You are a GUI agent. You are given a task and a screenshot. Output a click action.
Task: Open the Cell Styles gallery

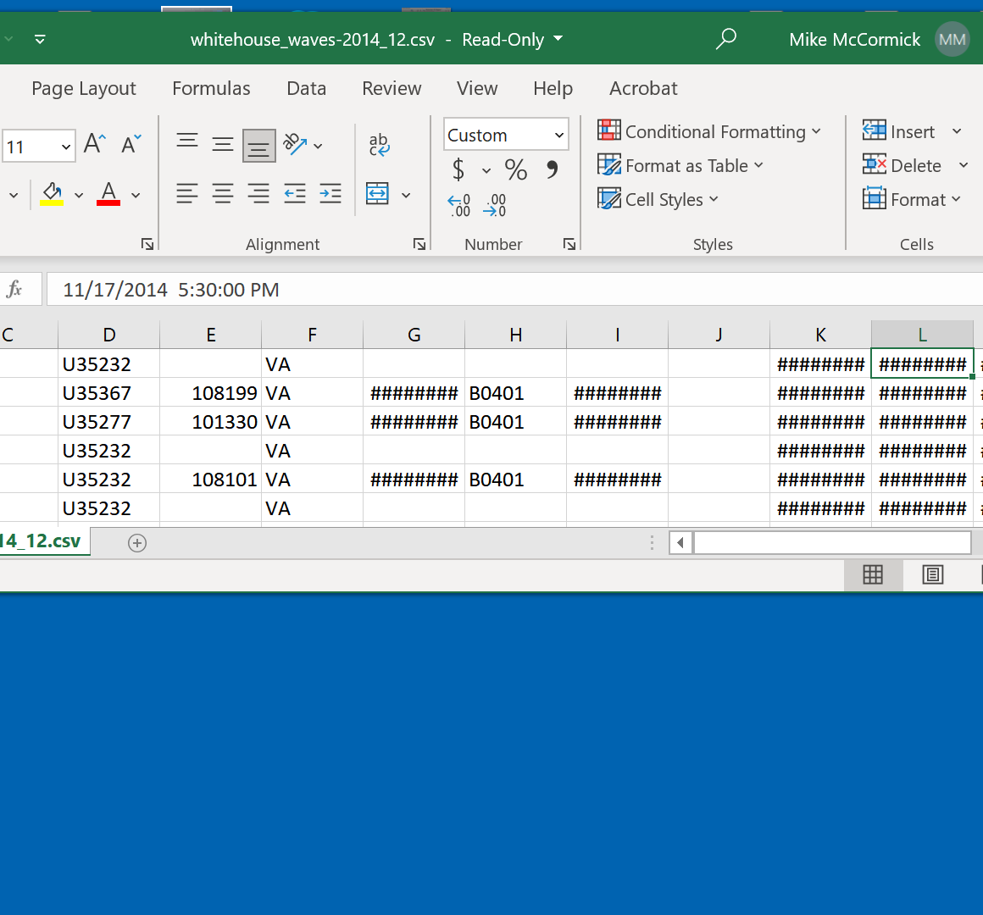click(x=658, y=199)
